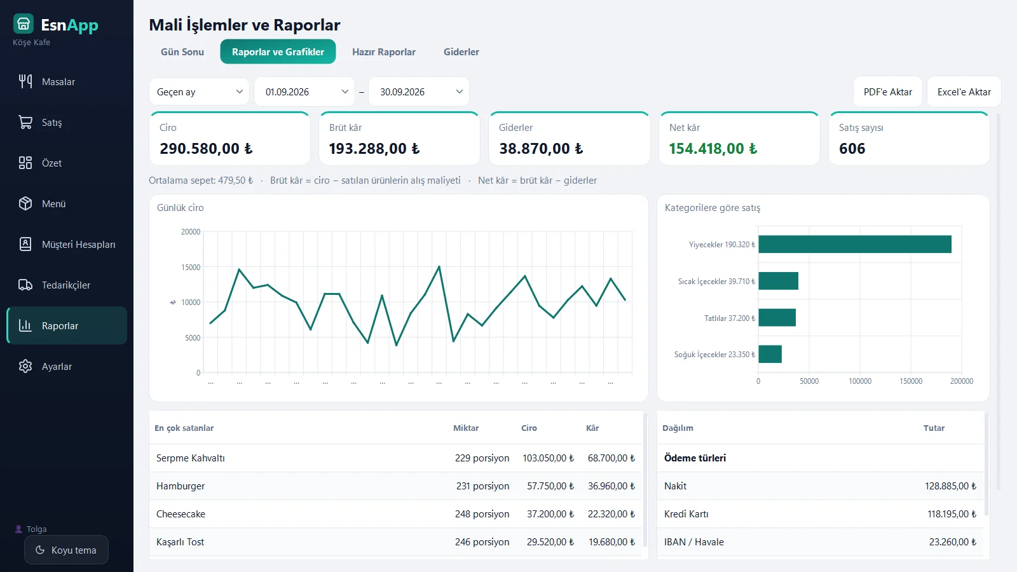1017x572 pixels.
Task: Click the user icon beside Tolga
Action: 18,529
